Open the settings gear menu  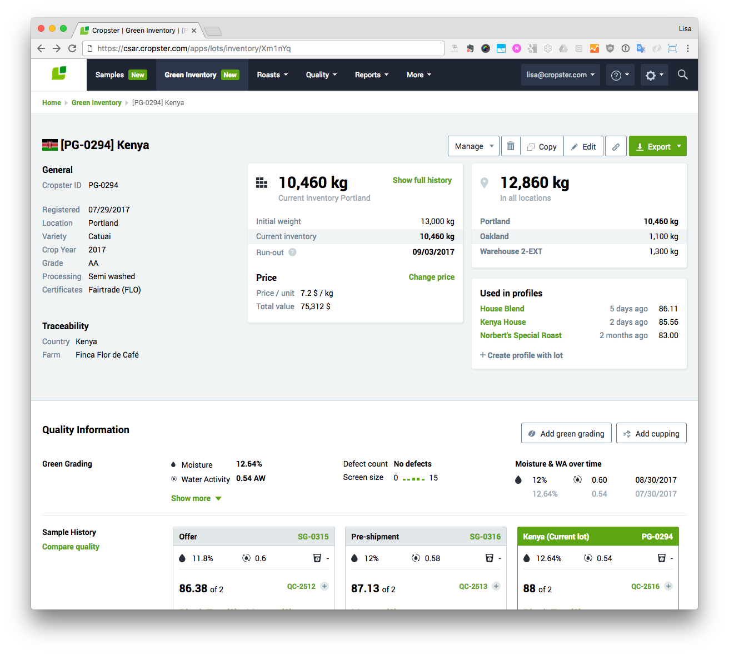coord(654,75)
